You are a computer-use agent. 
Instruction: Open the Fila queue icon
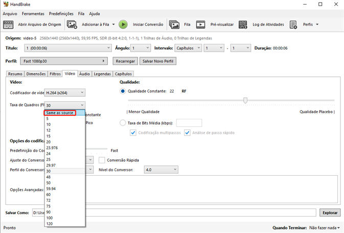(174, 24)
